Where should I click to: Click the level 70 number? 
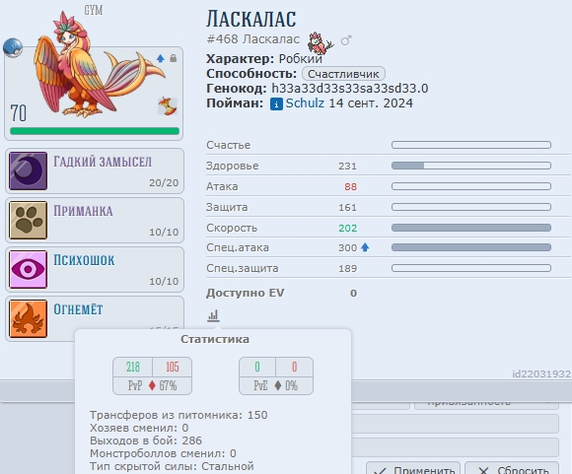point(18,113)
